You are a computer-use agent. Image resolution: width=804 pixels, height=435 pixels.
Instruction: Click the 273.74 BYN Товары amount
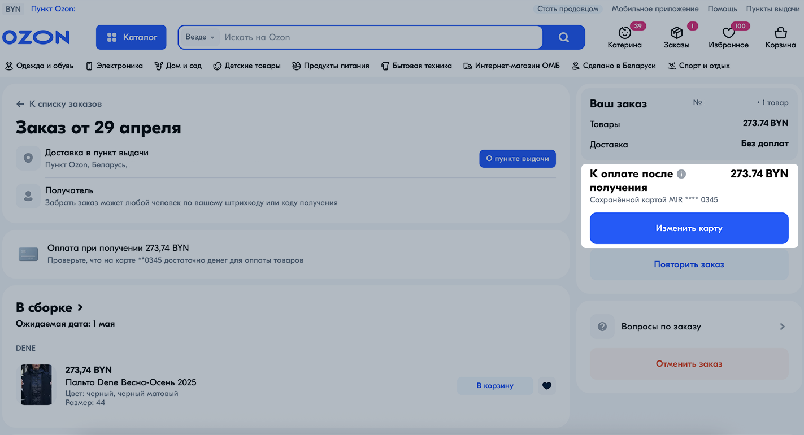pos(765,123)
